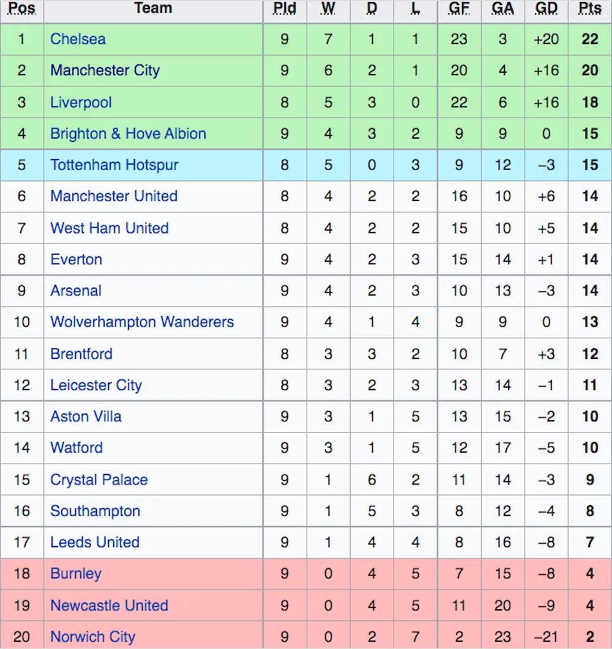Click the Pos column header
The height and width of the screenshot is (649, 612).
(x=22, y=9)
